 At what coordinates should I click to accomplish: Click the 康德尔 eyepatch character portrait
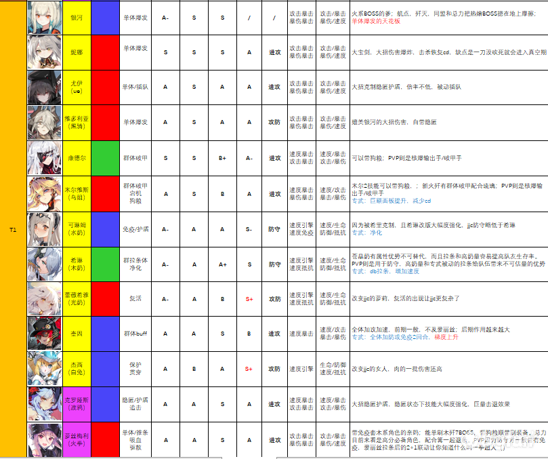point(45,158)
